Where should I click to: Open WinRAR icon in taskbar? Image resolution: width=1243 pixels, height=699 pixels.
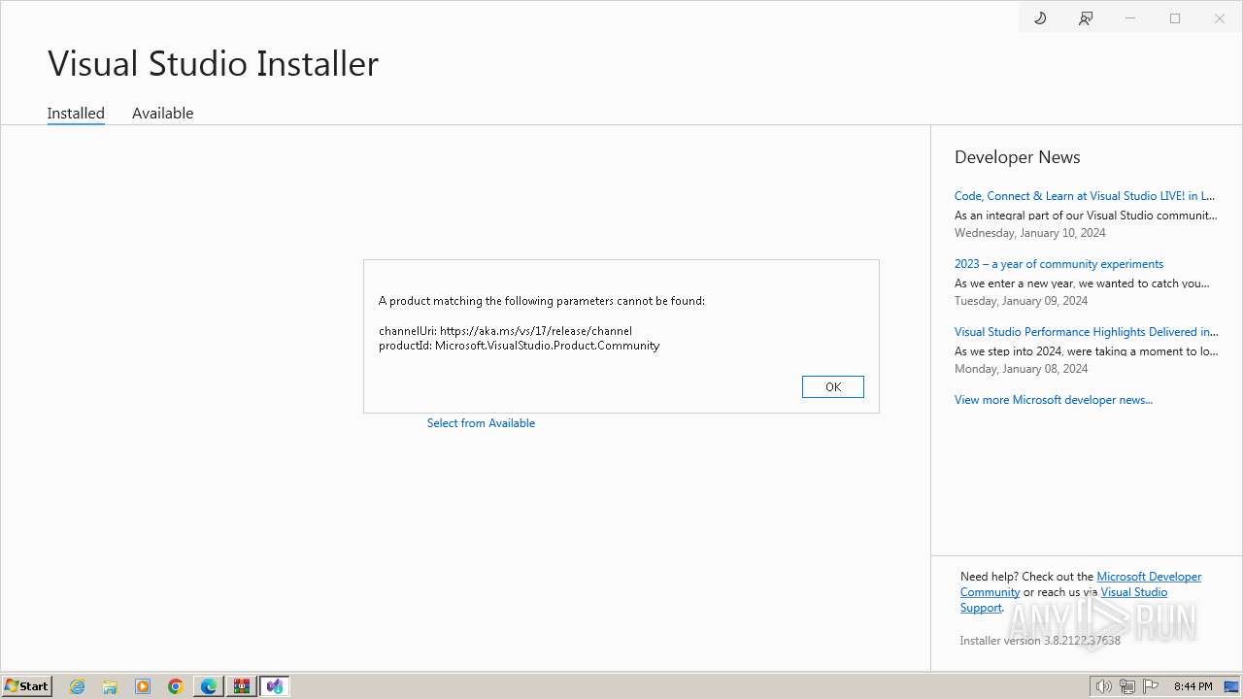(x=241, y=686)
